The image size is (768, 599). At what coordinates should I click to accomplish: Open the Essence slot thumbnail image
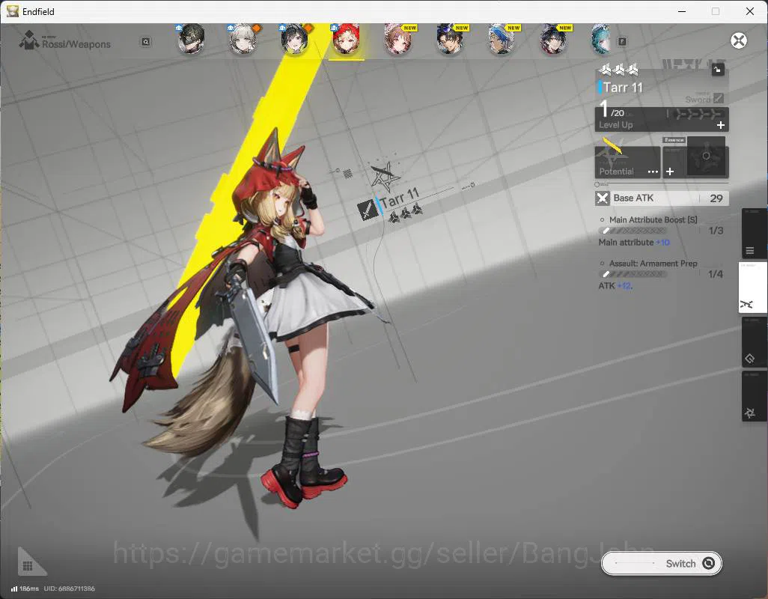point(706,156)
